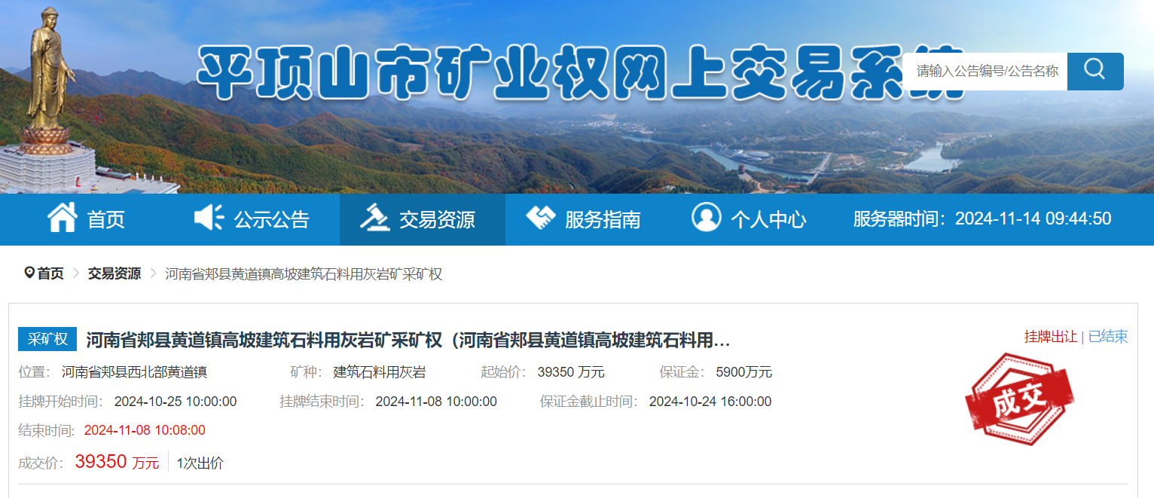Click the gavel icon for 交易资源
This screenshot has width=1154, height=498.
tap(374, 218)
